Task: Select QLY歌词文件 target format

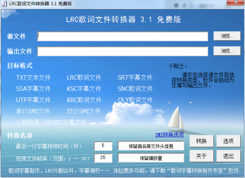Action: tap(135, 100)
